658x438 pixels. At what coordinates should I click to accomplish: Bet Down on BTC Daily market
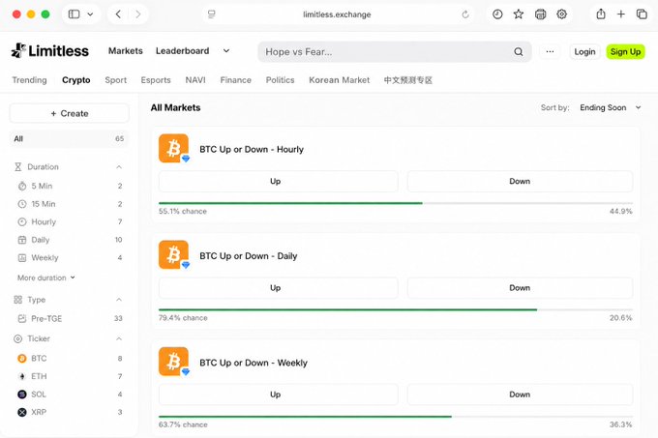coord(520,288)
